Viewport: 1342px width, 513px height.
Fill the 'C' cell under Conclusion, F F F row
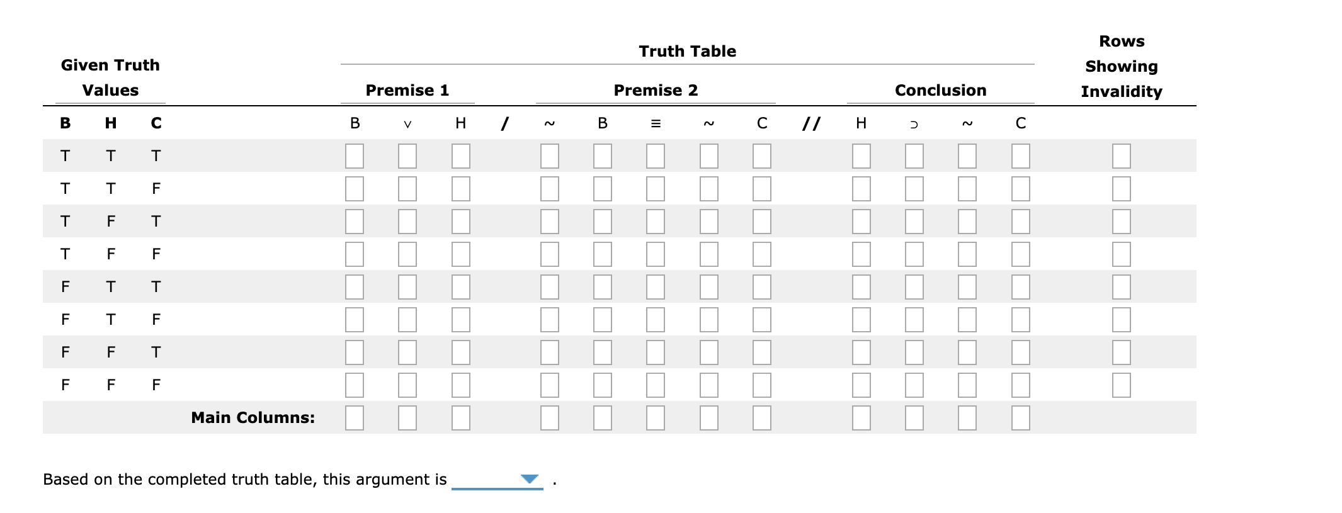click(x=1021, y=385)
